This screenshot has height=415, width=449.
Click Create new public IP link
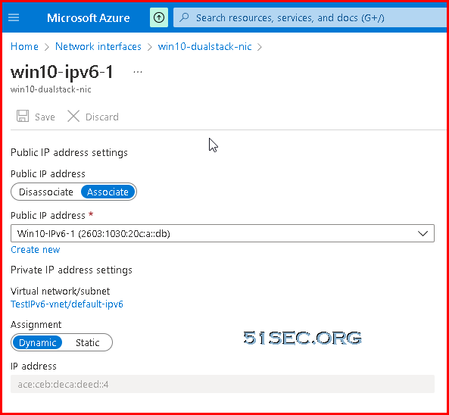point(36,250)
